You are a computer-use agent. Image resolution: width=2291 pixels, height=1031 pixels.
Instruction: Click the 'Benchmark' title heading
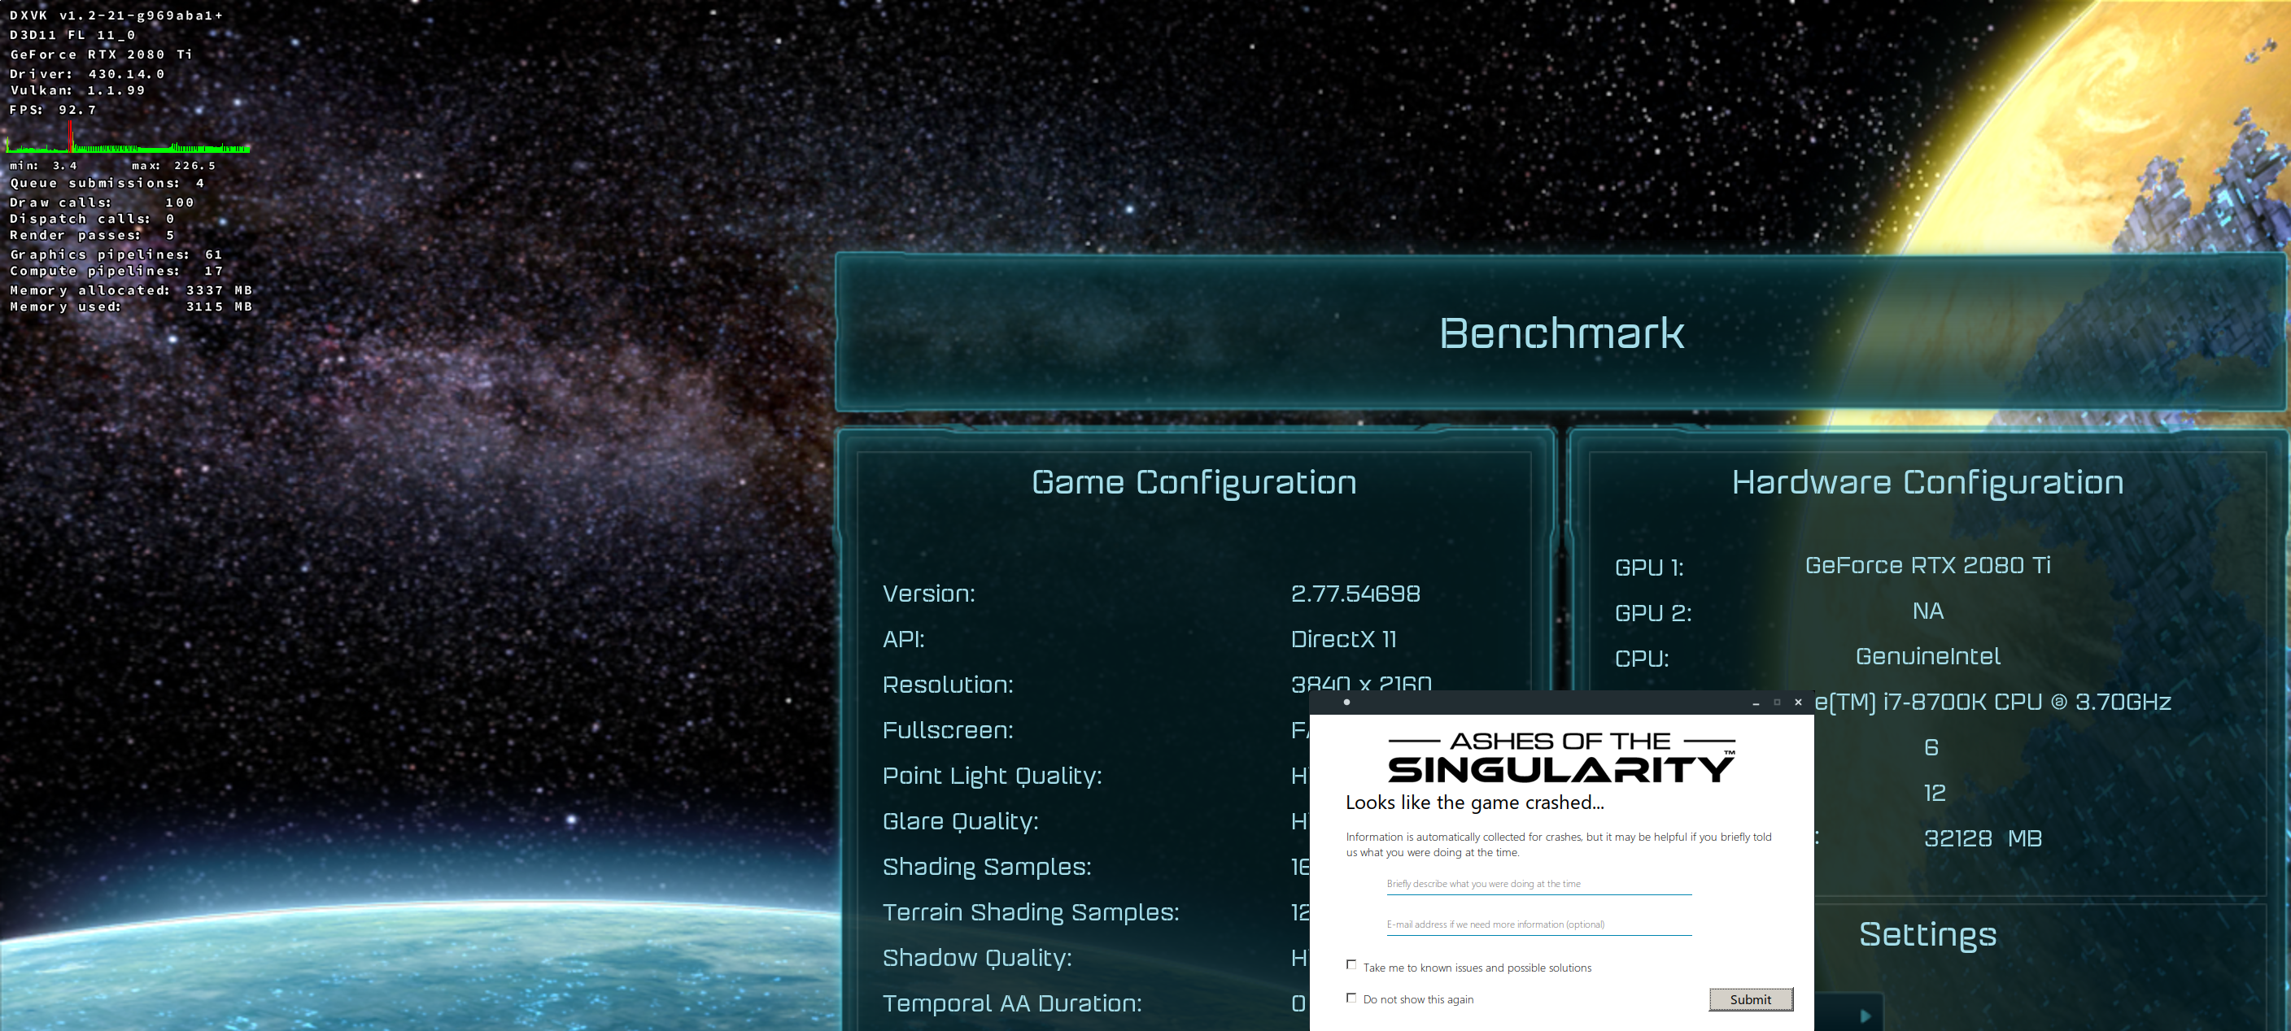1562,333
